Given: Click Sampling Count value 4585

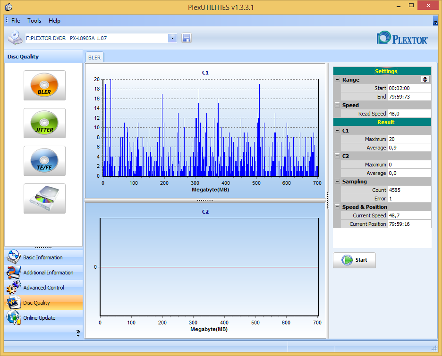Looking at the screenshot, I should tap(409, 190).
